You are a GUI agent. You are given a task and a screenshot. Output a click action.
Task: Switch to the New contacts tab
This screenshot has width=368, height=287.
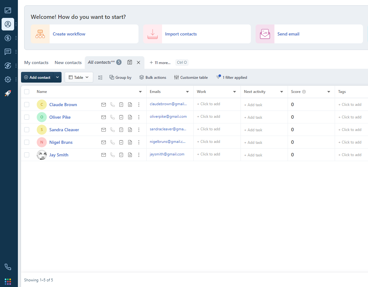(x=68, y=62)
